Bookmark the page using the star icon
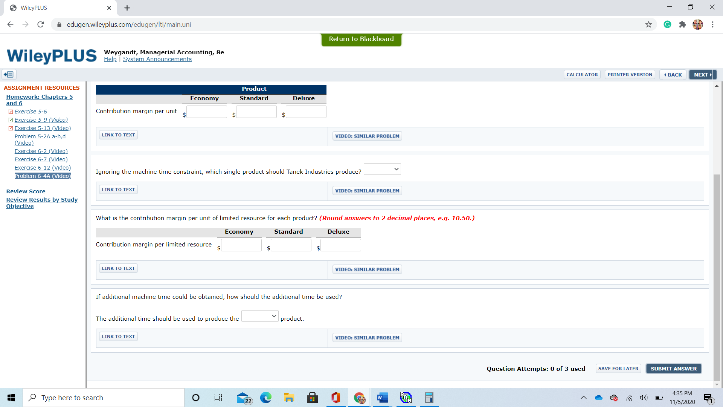The width and height of the screenshot is (723, 407). (649, 24)
